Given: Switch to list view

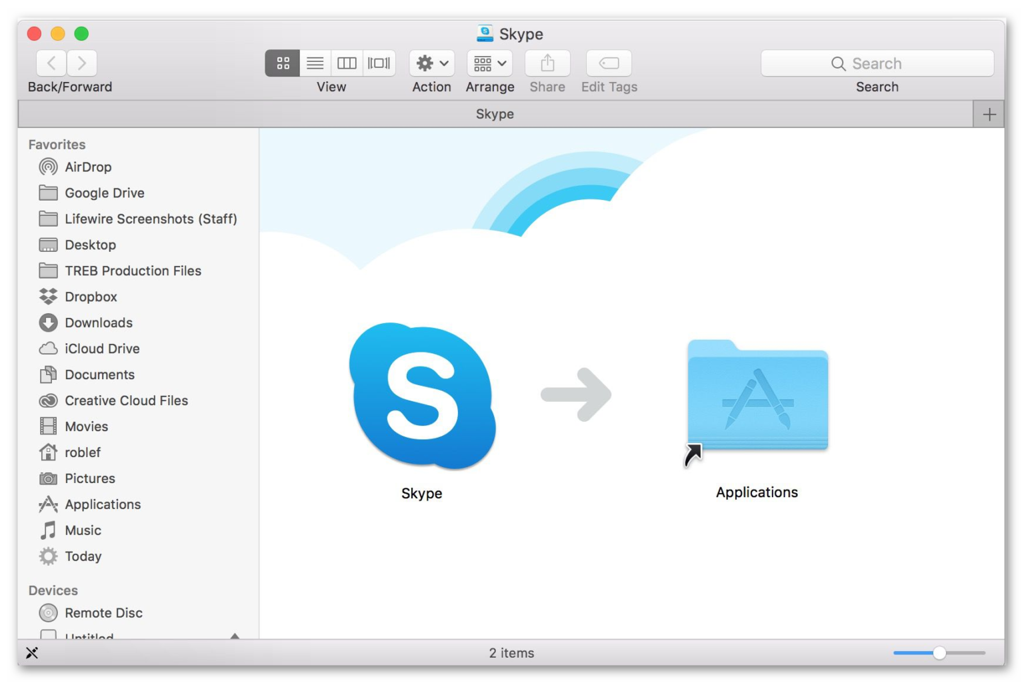Looking at the screenshot, I should coord(315,63).
